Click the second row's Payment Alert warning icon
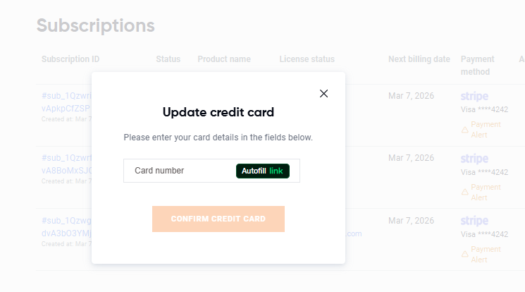Image resolution: width=525 pixels, height=292 pixels. (464, 192)
